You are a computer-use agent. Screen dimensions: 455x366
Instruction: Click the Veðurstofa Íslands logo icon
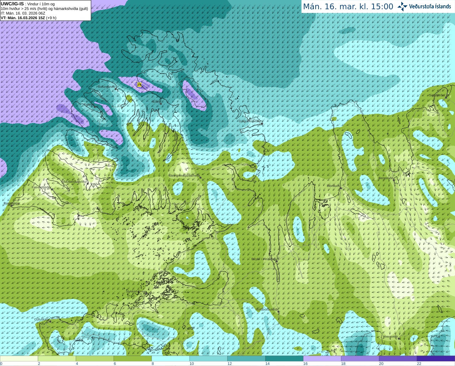tap(402, 6)
